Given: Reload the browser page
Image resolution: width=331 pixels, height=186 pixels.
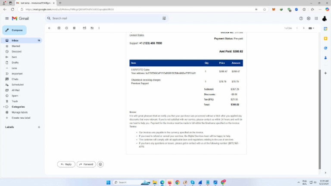Looking at the screenshot, I should click(12, 9).
